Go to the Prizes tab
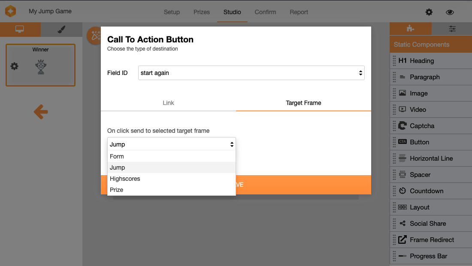 201,12
